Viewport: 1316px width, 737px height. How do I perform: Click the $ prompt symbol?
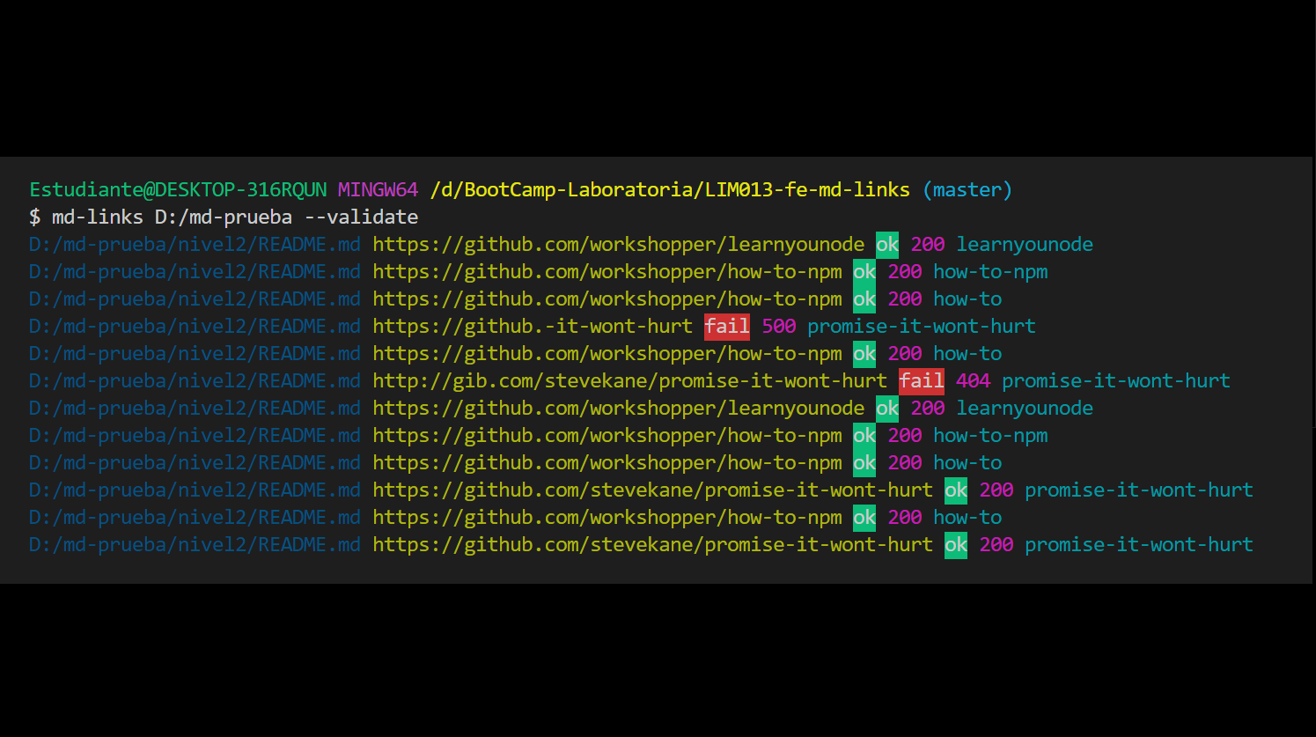point(35,217)
